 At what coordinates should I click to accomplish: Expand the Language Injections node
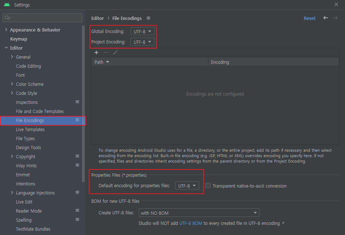[x=12, y=193]
